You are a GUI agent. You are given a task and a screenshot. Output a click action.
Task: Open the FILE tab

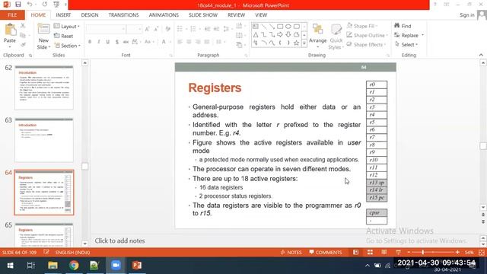coord(12,15)
